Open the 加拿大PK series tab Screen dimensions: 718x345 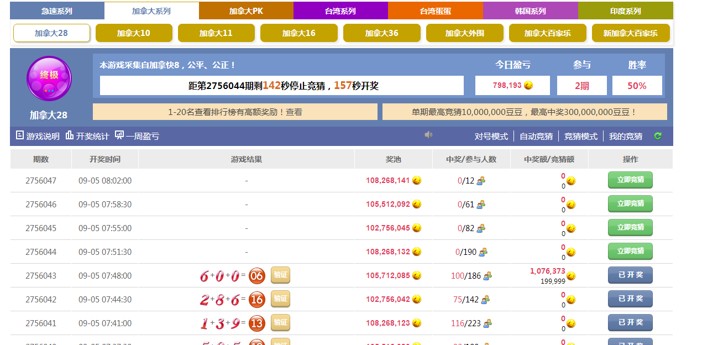pyautogui.click(x=246, y=11)
